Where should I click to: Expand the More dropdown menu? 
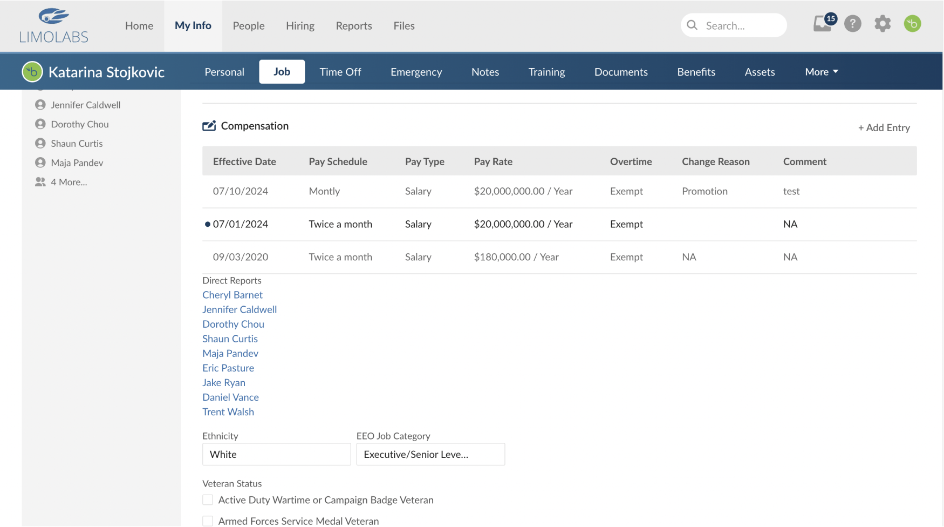(821, 72)
